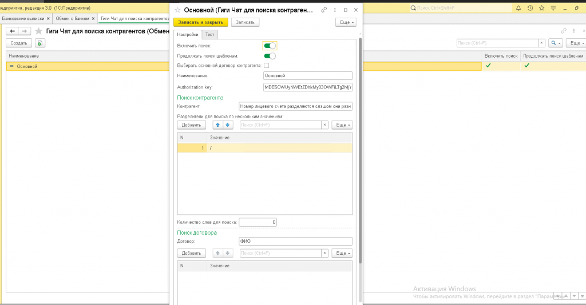Click Записать и закрыть button
This screenshot has height=305, width=586.
pos(200,22)
